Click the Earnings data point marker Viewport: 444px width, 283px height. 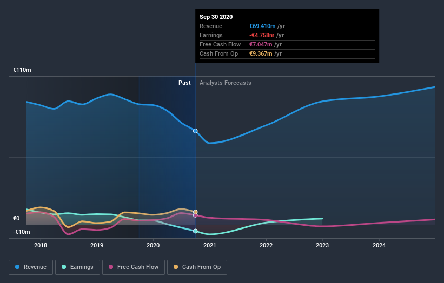(195, 231)
